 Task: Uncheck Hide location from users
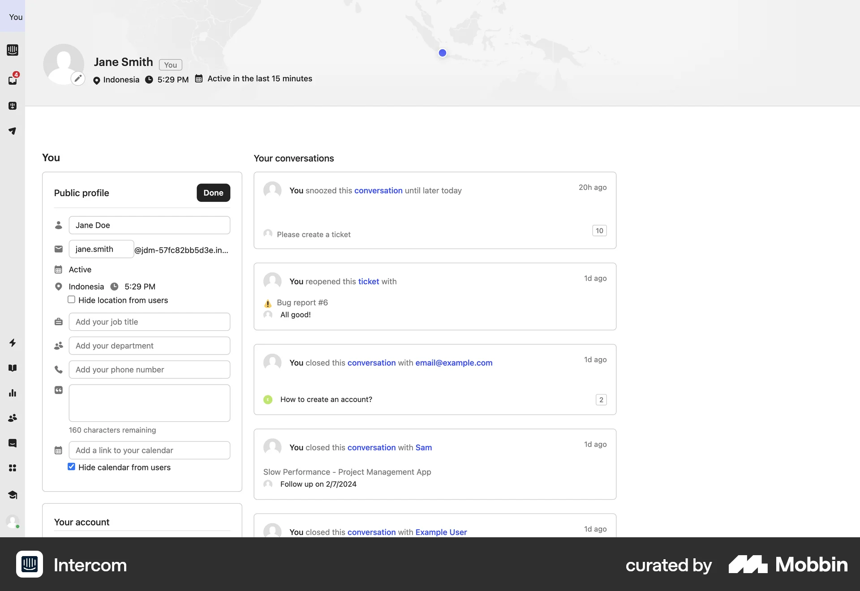[71, 299]
